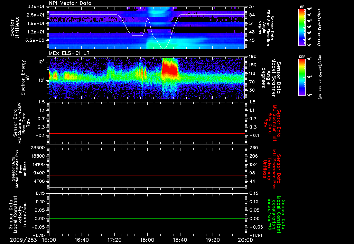354x244 pixels.
Task: Click the DEF color bar legend
Action: [302, 77]
